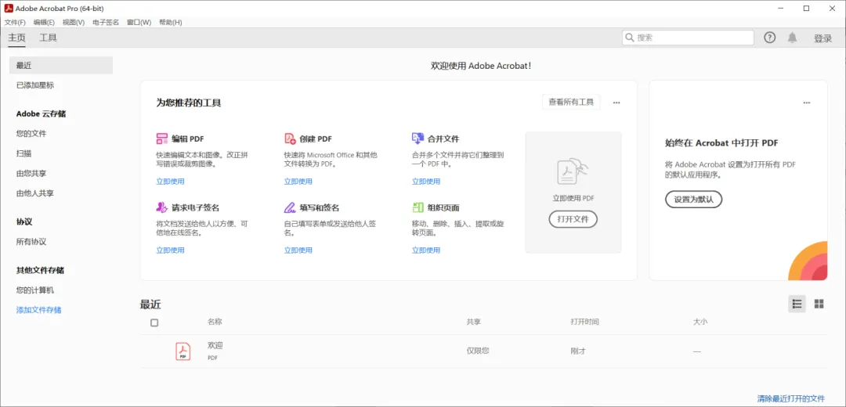Click inside the 搜索 input field
The image size is (846, 407).
(x=688, y=38)
